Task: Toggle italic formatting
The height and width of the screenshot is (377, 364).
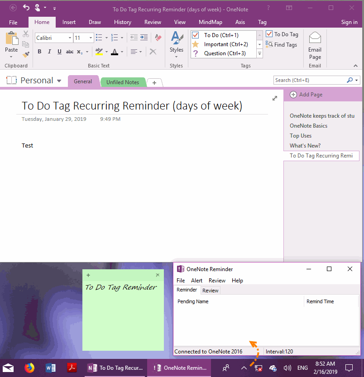Action: point(49,52)
